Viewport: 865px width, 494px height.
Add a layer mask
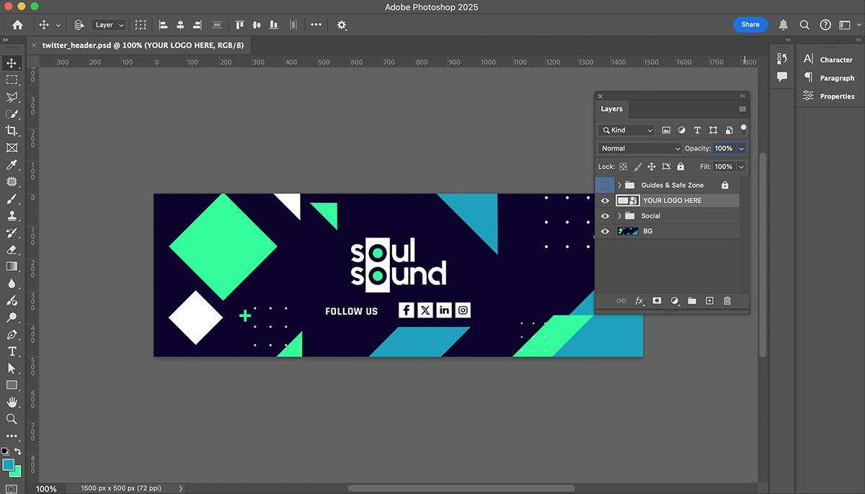657,301
